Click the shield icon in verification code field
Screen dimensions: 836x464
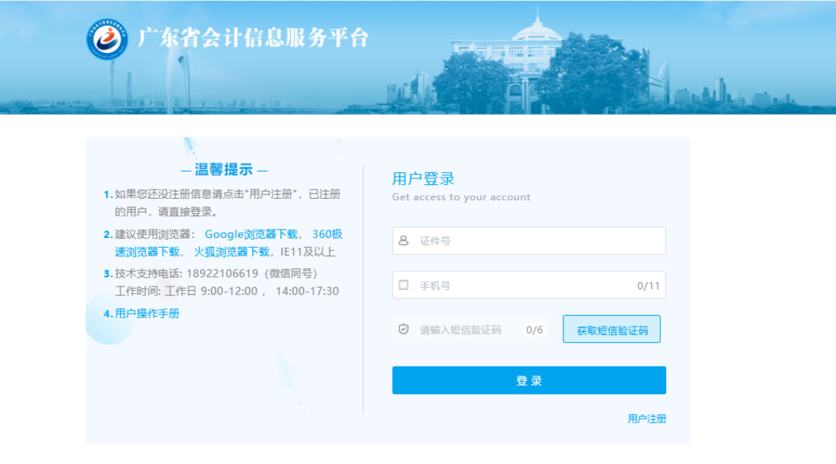coord(403,329)
